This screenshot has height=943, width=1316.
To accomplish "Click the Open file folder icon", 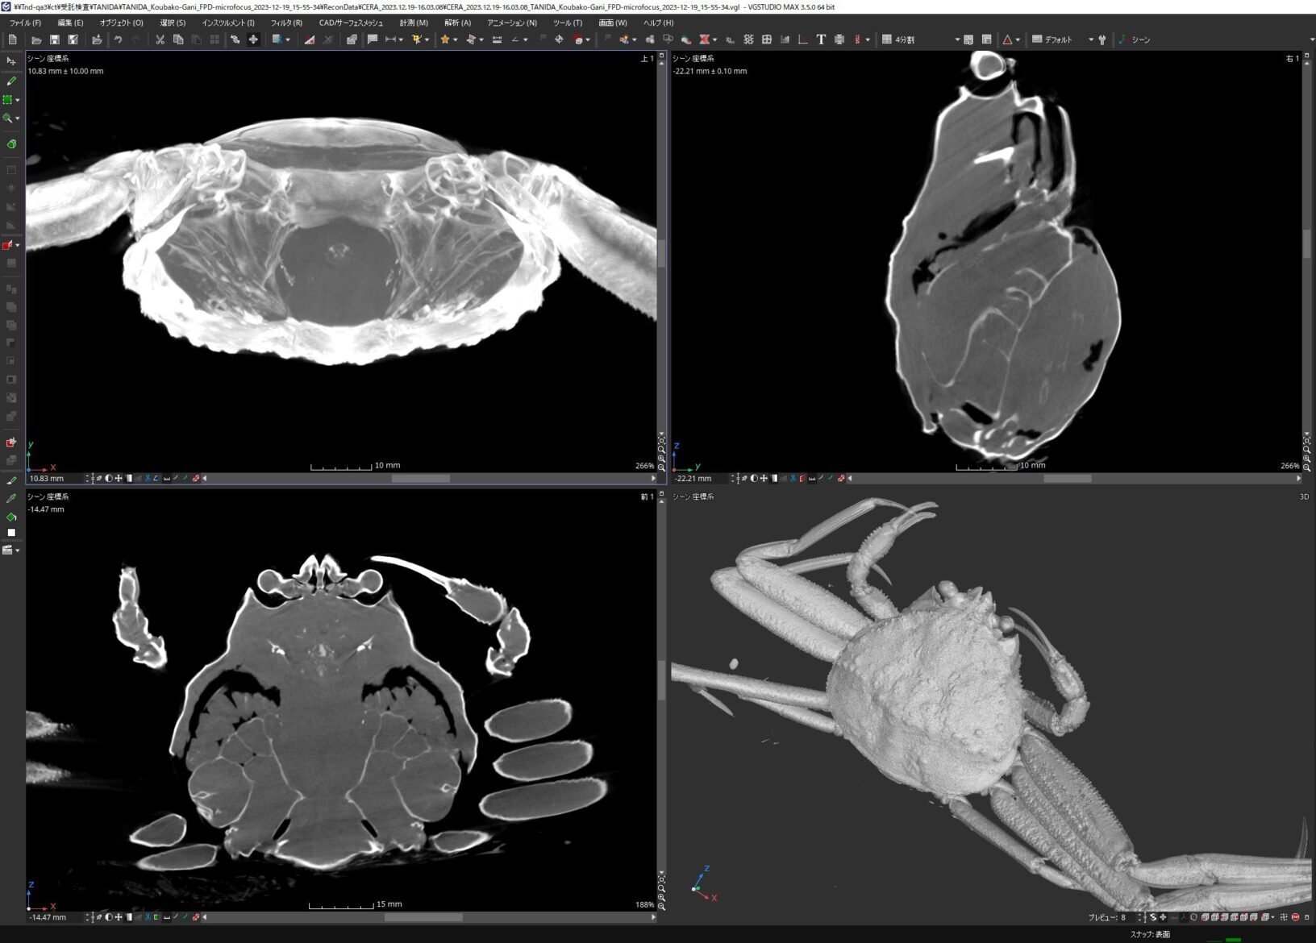I will [35, 39].
